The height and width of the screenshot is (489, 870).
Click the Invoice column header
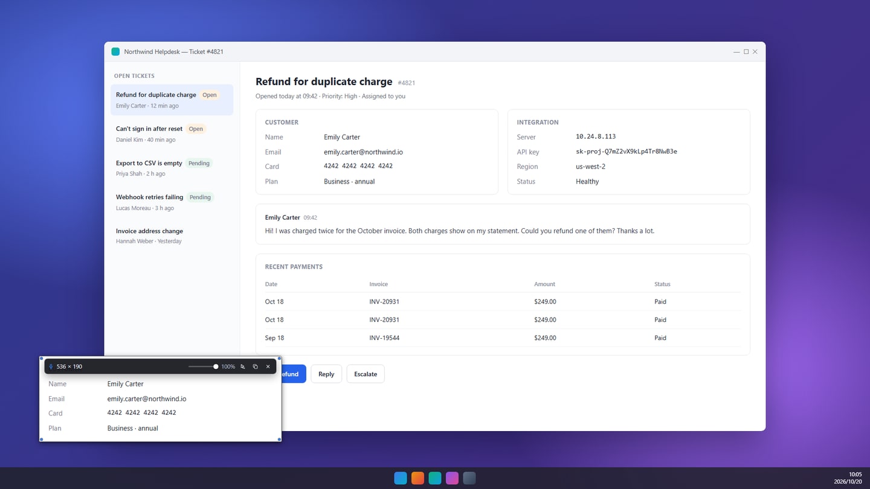click(x=379, y=284)
